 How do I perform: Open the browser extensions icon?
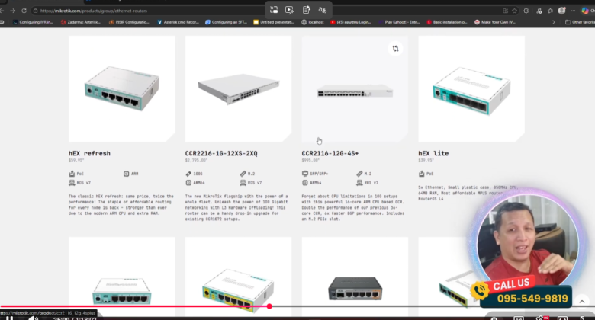point(526,11)
